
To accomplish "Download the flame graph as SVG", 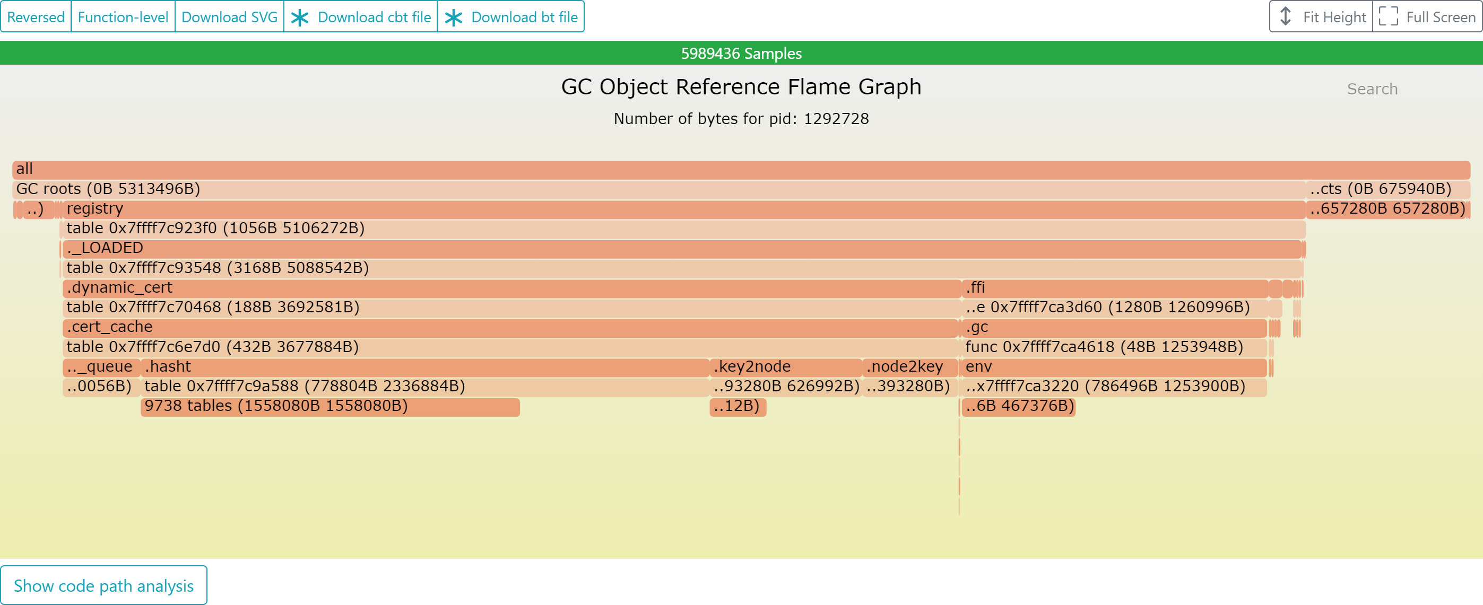I will point(229,16).
